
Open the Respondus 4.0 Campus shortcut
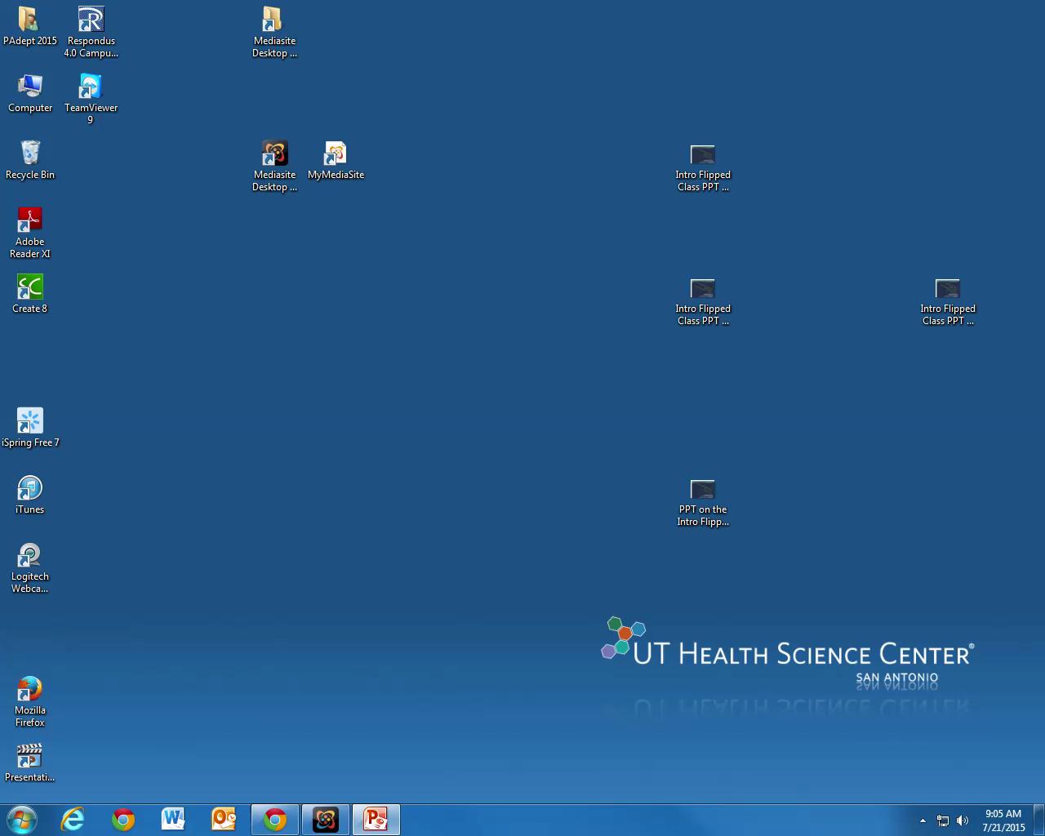point(91,20)
